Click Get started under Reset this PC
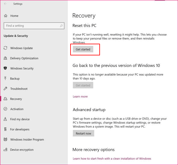Viewport: 178px width, 165px height. coord(83,49)
